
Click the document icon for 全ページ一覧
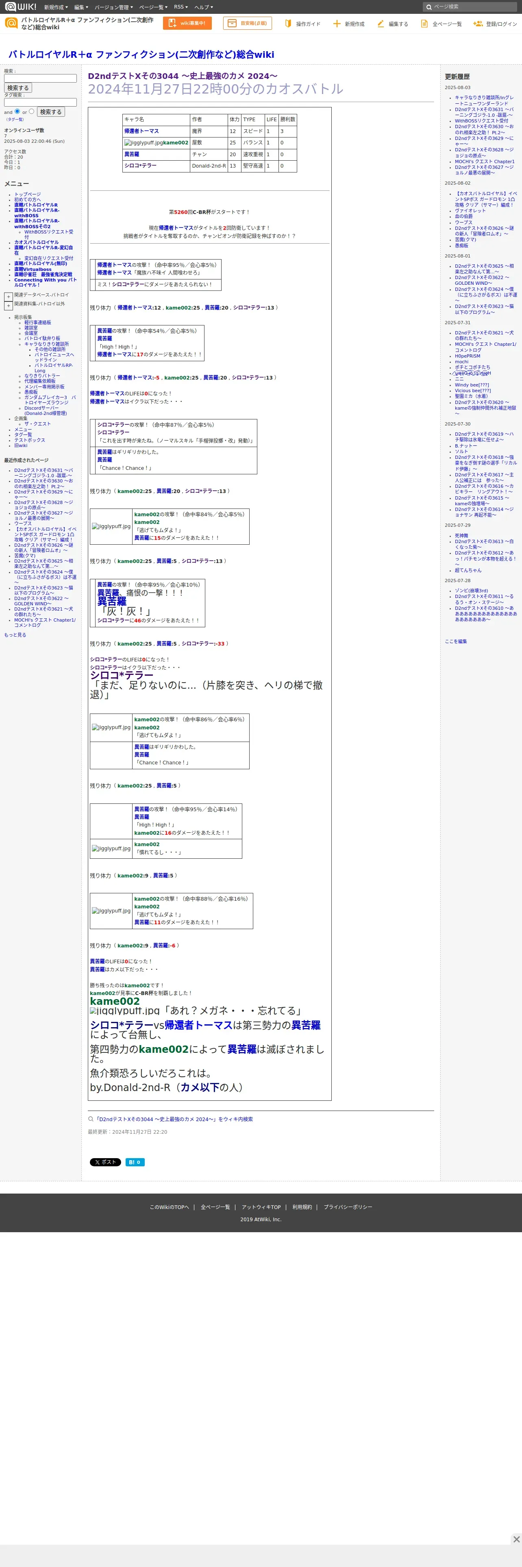coord(424,24)
